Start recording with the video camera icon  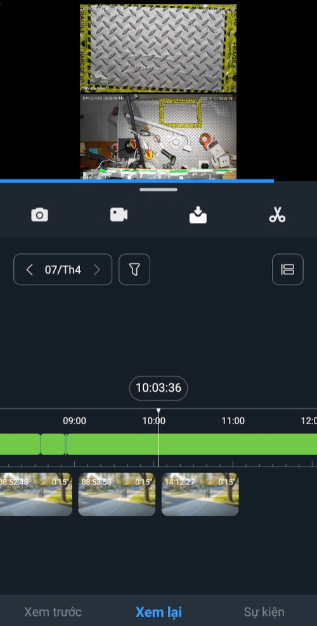point(119,215)
